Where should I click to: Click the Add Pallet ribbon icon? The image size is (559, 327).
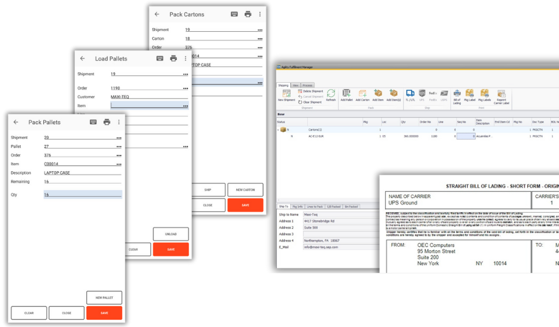tap(346, 94)
